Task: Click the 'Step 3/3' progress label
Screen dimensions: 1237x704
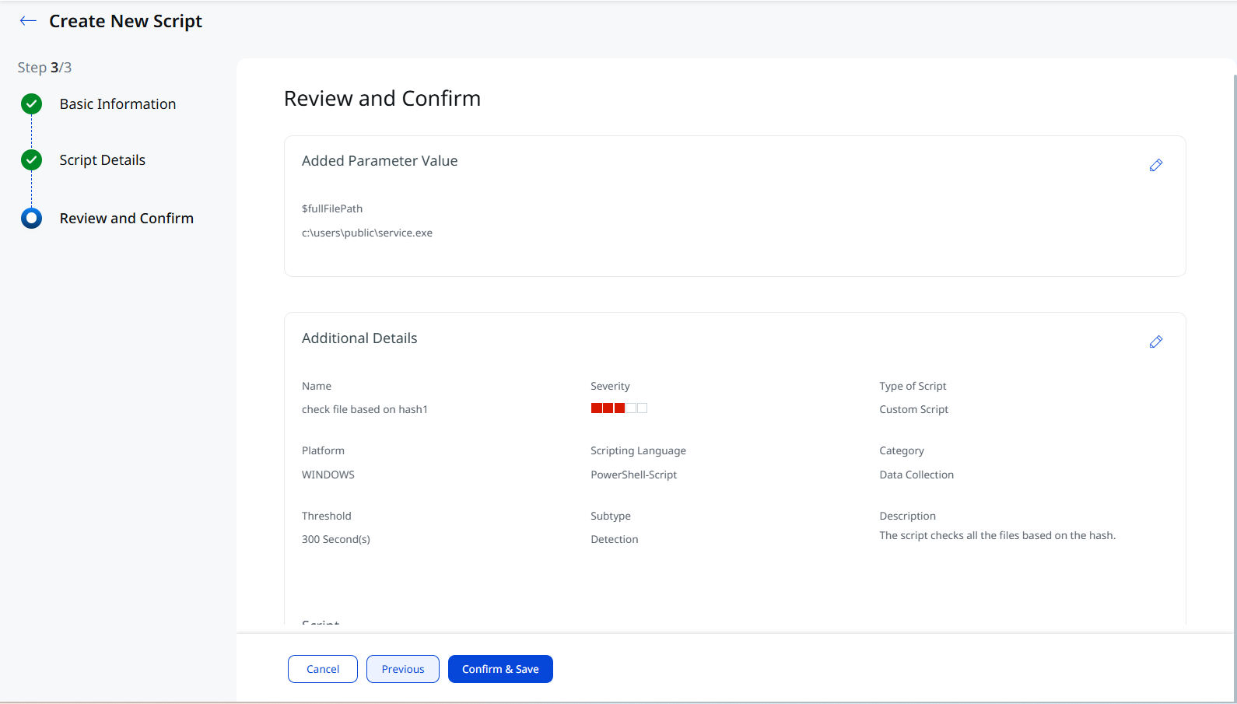Action: pos(44,68)
